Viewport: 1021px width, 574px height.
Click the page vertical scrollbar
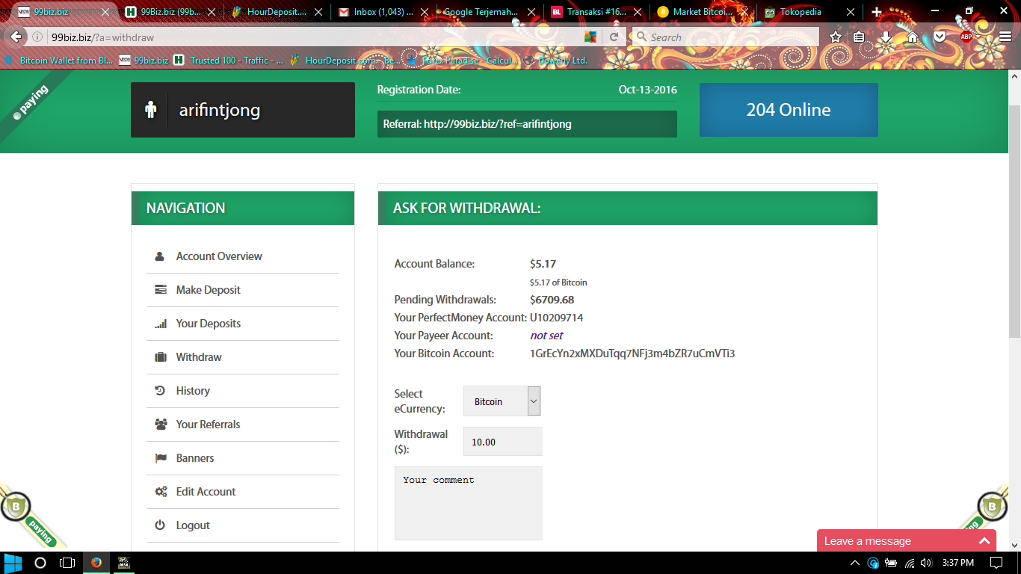1014,224
